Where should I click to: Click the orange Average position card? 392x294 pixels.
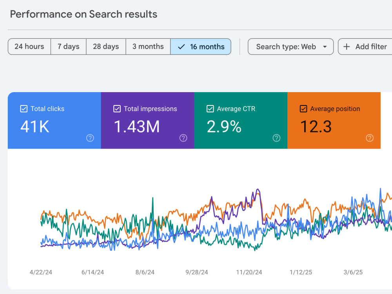334,120
